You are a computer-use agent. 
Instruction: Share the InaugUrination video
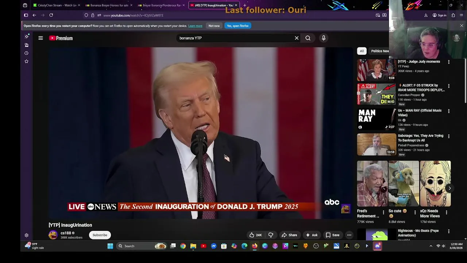(x=289, y=235)
